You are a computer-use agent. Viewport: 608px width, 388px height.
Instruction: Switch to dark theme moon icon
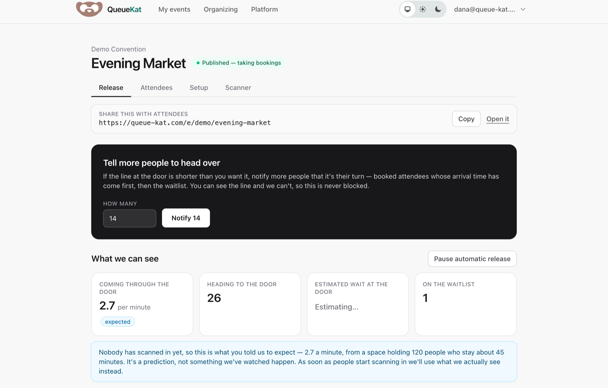[x=438, y=9]
